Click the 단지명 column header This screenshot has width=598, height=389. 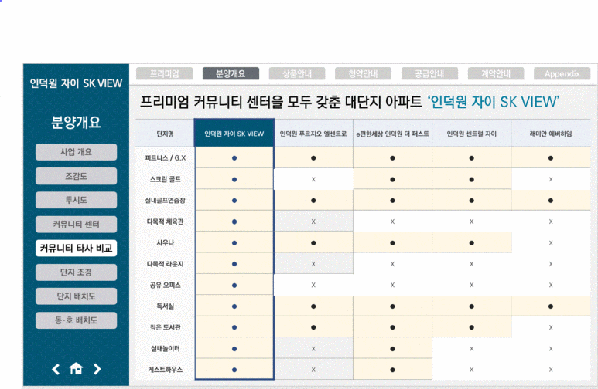(x=165, y=134)
